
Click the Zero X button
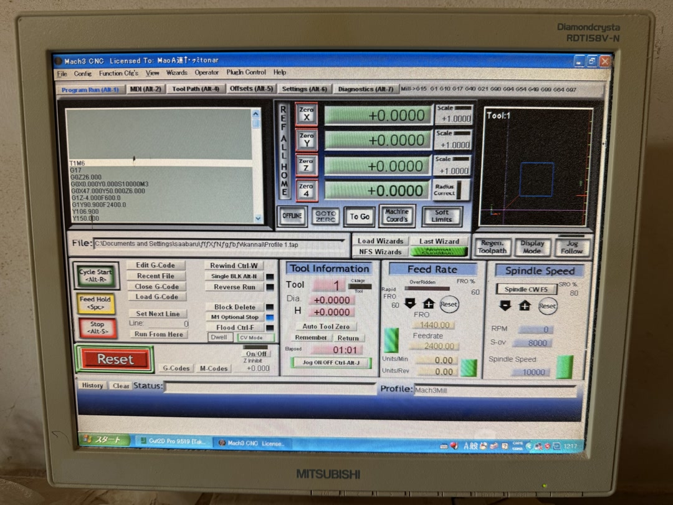(306, 114)
